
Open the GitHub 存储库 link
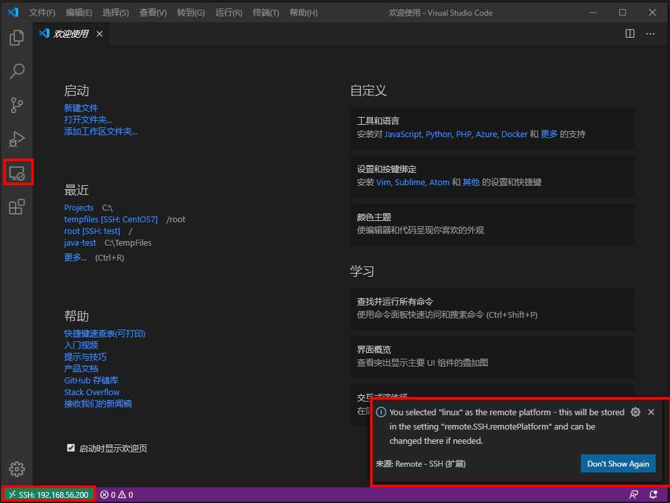(x=91, y=380)
